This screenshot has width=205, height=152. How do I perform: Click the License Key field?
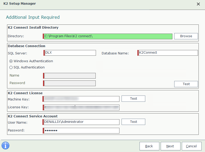[x=82, y=107]
